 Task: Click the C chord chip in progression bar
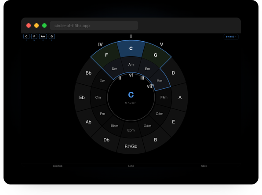[x=26, y=36]
